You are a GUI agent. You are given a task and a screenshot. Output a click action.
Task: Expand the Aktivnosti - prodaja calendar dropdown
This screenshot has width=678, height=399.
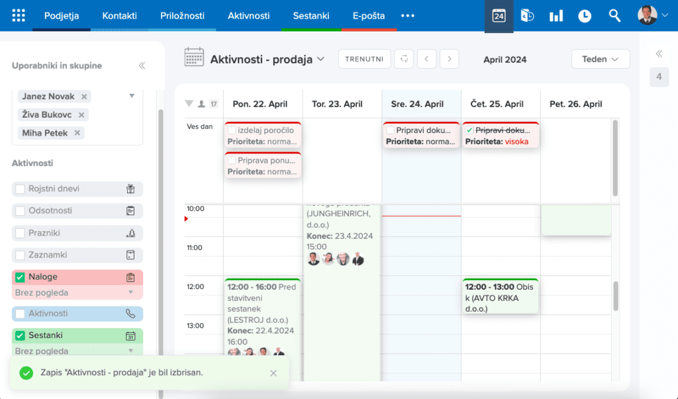321,59
